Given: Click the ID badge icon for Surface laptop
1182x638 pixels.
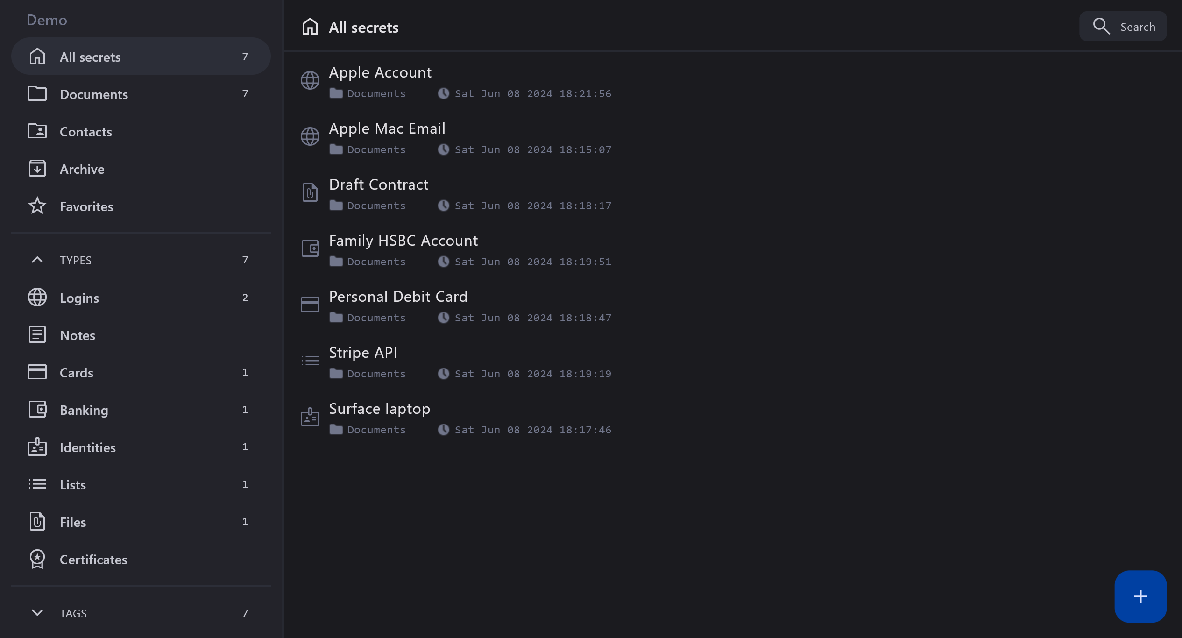Looking at the screenshot, I should click(x=310, y=417).
